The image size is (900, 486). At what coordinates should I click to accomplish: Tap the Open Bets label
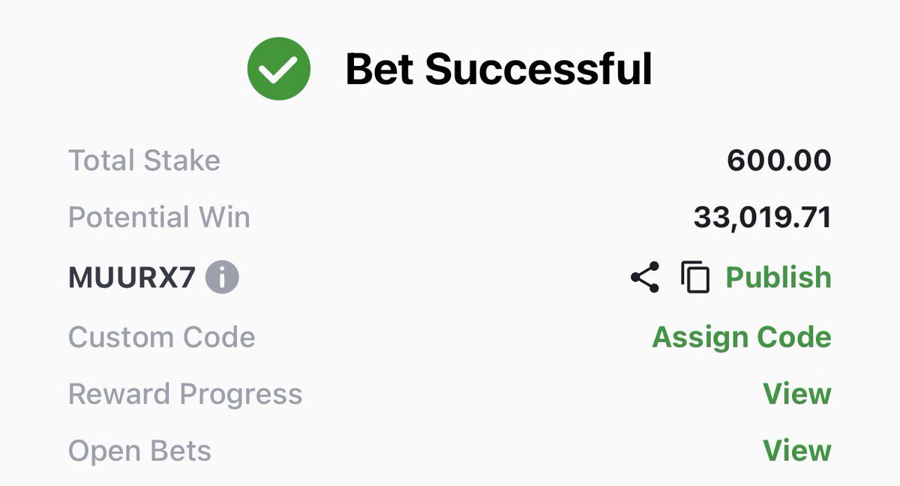click(x=139, y=451)
